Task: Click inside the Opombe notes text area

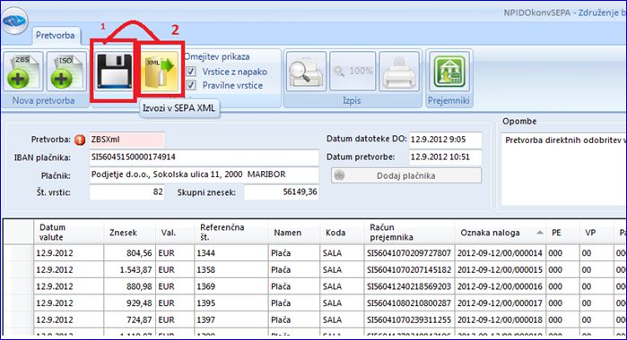Action: click(563, 169)
